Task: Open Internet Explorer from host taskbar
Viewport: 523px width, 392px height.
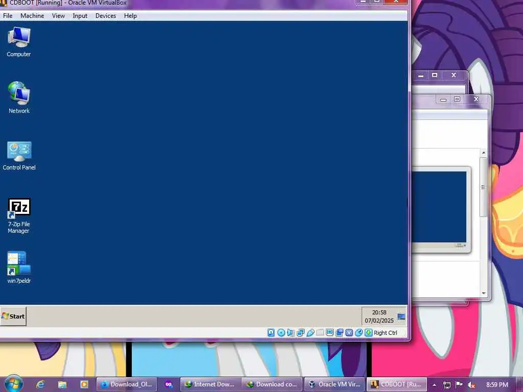Action: (40, 384)
